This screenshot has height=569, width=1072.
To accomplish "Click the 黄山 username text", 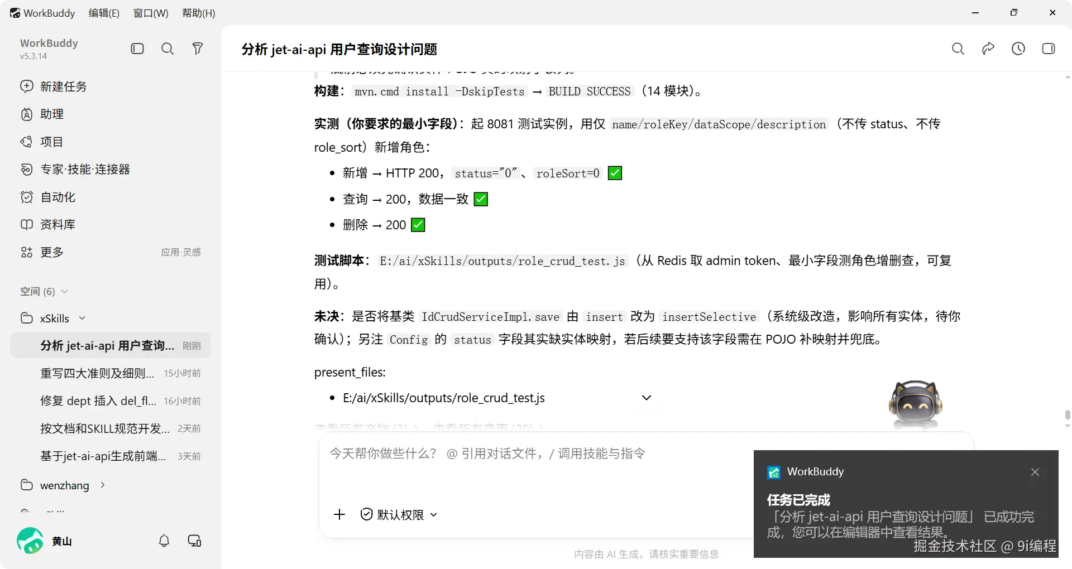I will pyautogui.click(x=62, y=541).
